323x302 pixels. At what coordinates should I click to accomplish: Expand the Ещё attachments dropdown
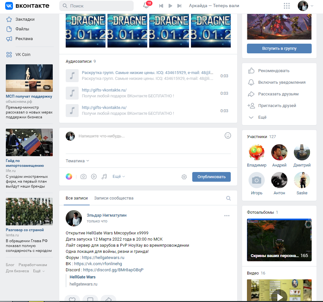coord(119,177)
